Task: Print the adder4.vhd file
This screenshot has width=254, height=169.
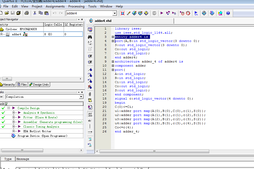Action: pyautogui.click(x=27, y=13)
